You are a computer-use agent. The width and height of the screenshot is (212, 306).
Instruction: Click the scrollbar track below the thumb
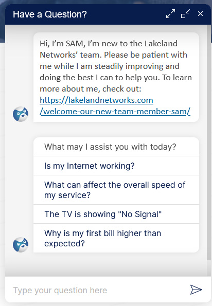coord(209,268)
